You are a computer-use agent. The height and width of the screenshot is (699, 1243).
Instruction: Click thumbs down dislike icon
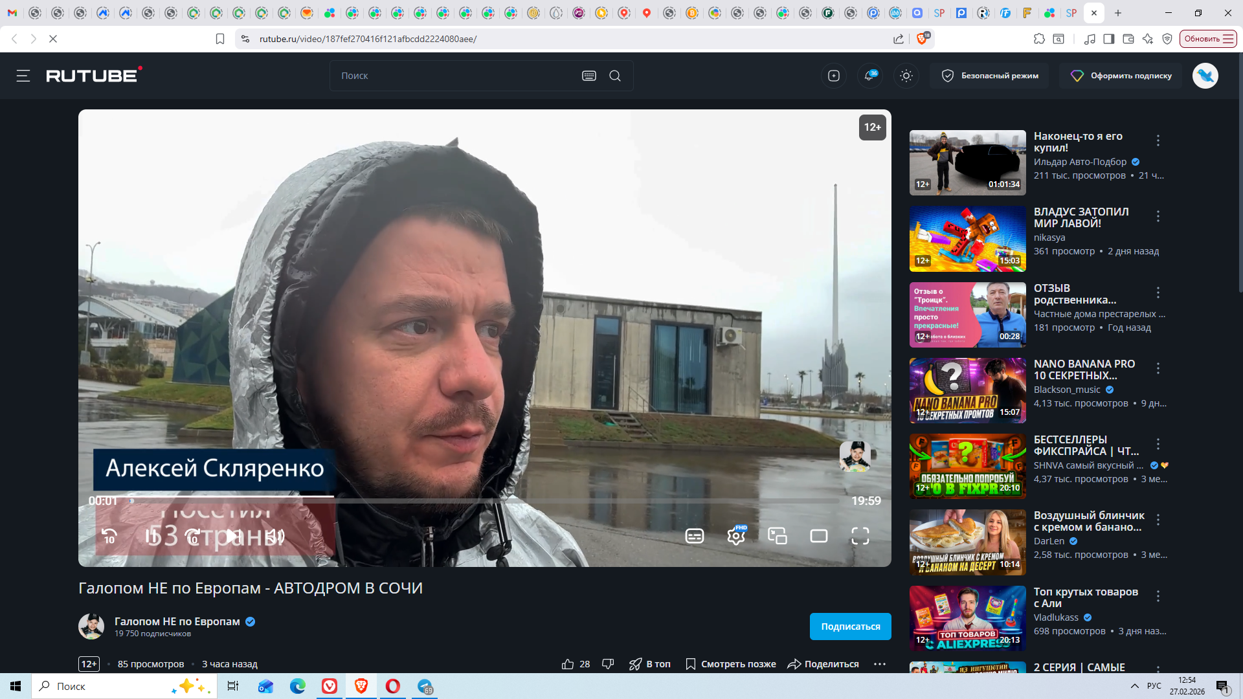pyautogui.click(x=608, y=664)
